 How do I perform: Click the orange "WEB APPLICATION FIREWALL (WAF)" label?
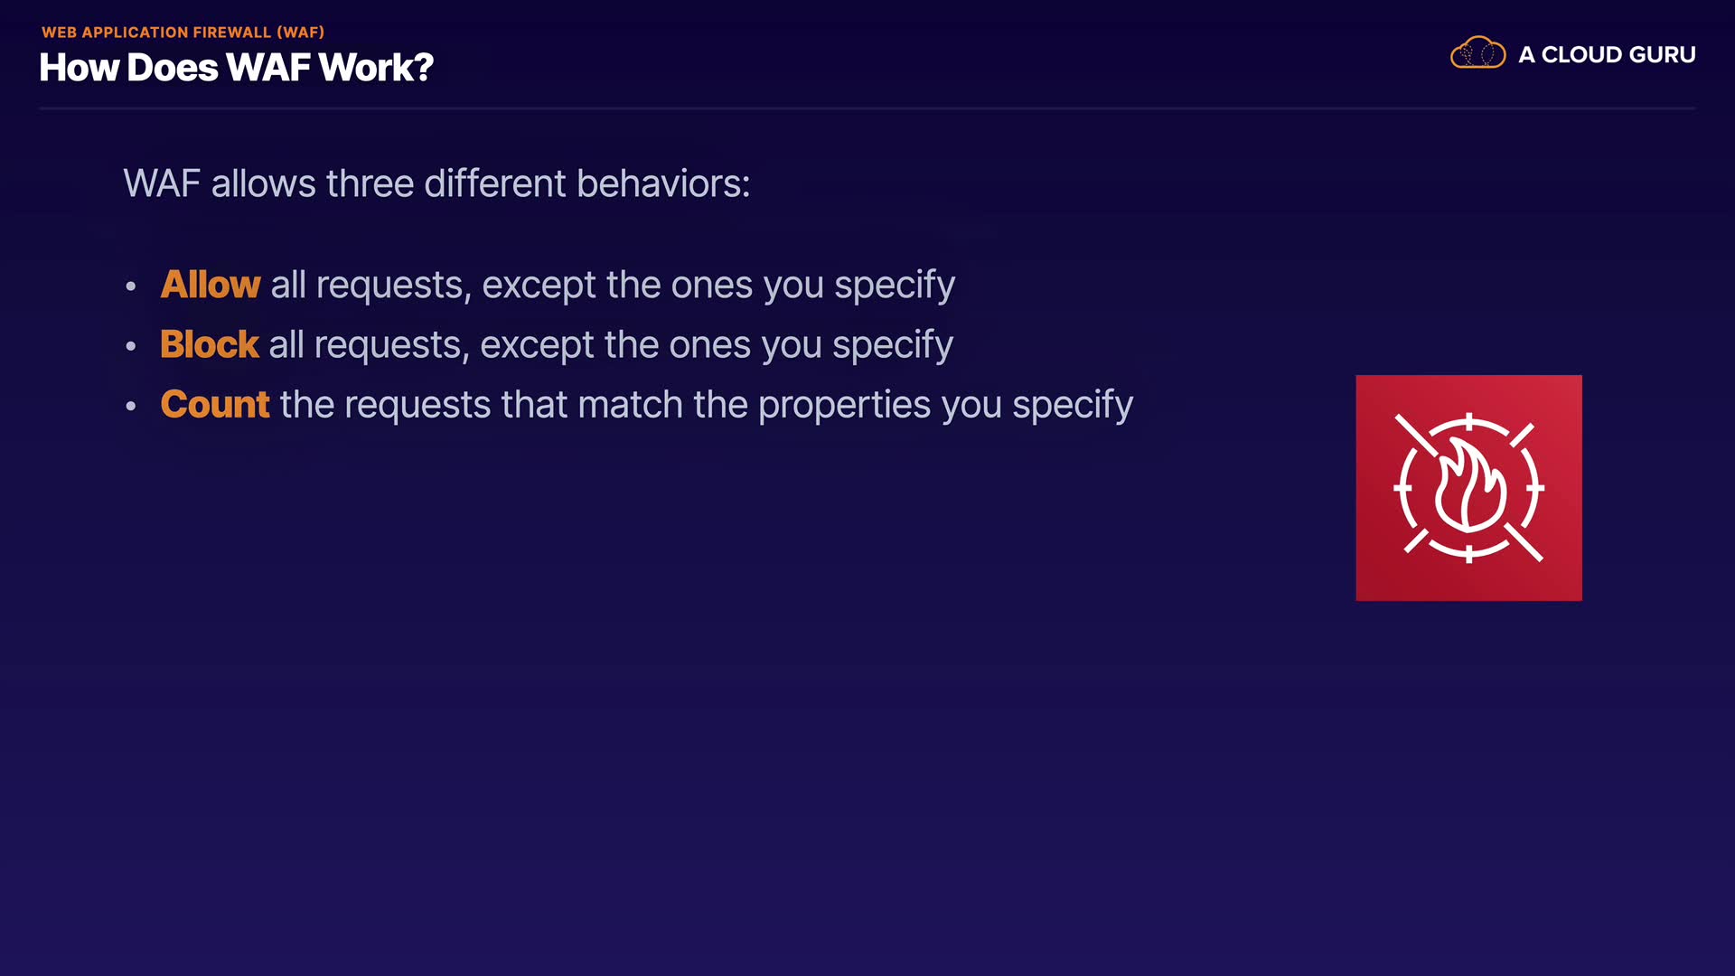tap(183, 33)
